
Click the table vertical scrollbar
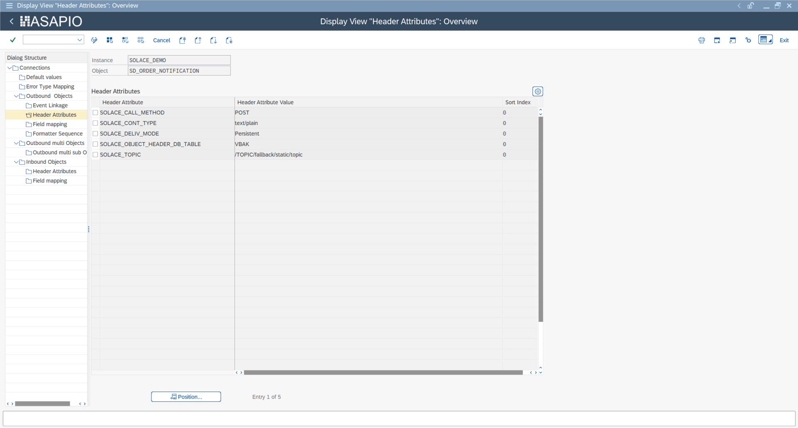tap(541, 219)
